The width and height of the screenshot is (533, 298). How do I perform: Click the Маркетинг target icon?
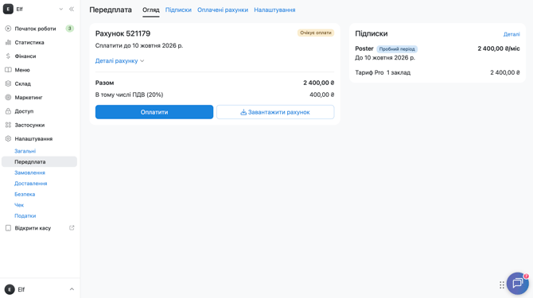(8, 98)
